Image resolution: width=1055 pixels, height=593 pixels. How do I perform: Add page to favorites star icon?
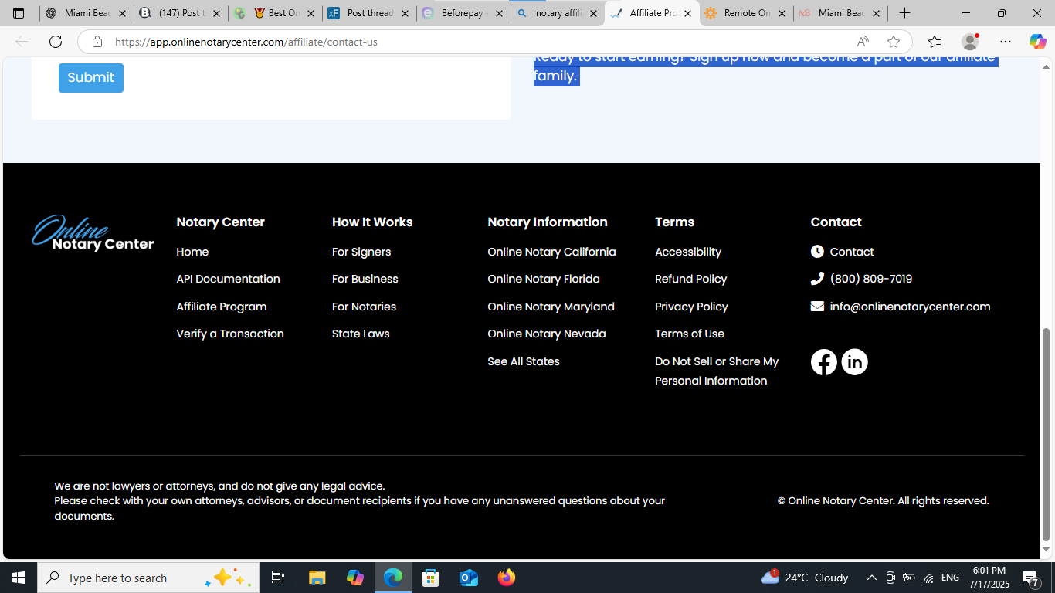pos(894,42)
